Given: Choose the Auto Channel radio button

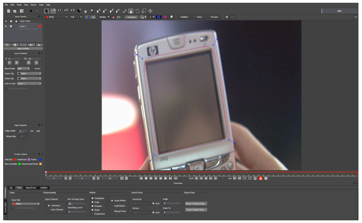Looking at the screenshot, I should click(x=49, y=210).
